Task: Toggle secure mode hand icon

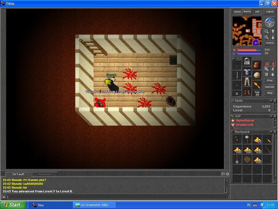Action: click(x=273, y=75)
